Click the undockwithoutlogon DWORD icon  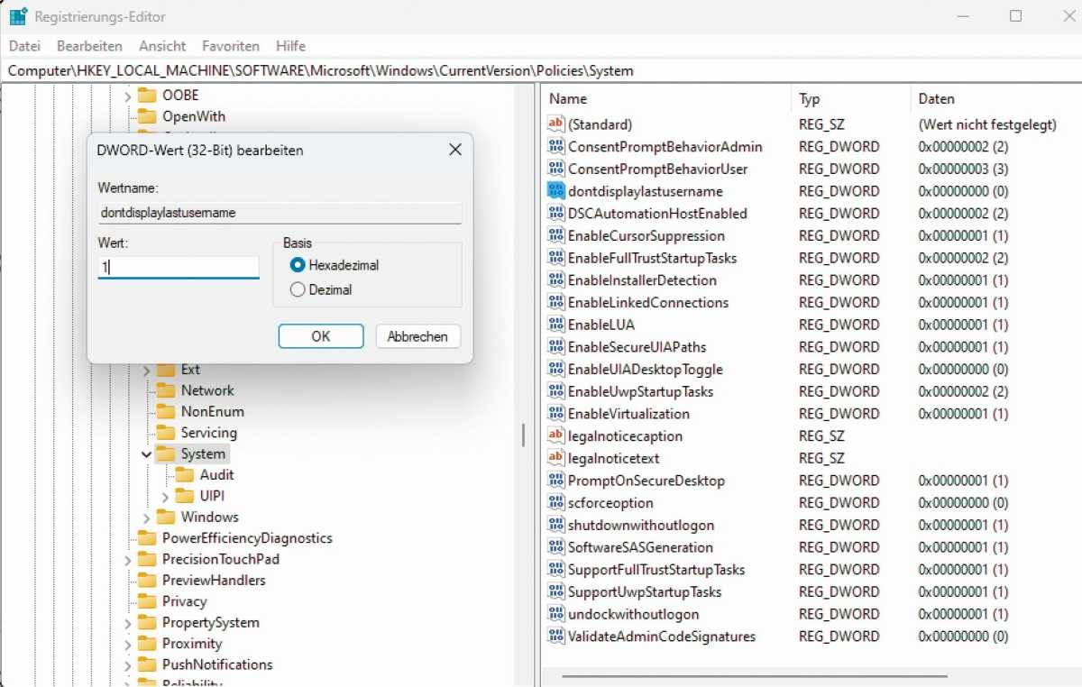(555, 614)
